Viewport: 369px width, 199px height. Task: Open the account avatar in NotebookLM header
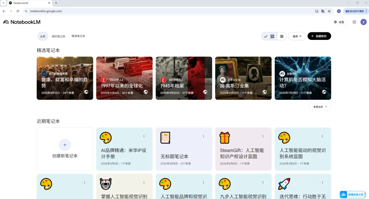[x=364, y=22]
